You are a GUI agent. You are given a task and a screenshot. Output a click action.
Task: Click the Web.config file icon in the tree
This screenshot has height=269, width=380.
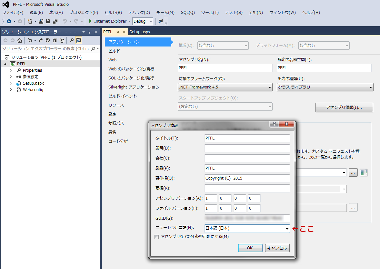tap(19, 90)
